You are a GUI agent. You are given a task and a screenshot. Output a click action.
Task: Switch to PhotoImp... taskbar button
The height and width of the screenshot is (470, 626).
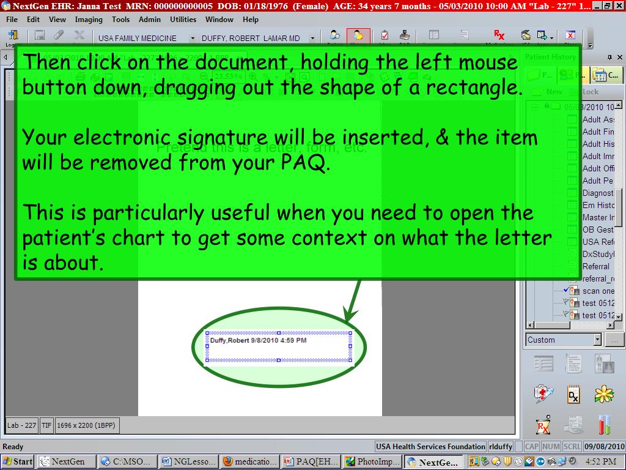click(372, 461)
